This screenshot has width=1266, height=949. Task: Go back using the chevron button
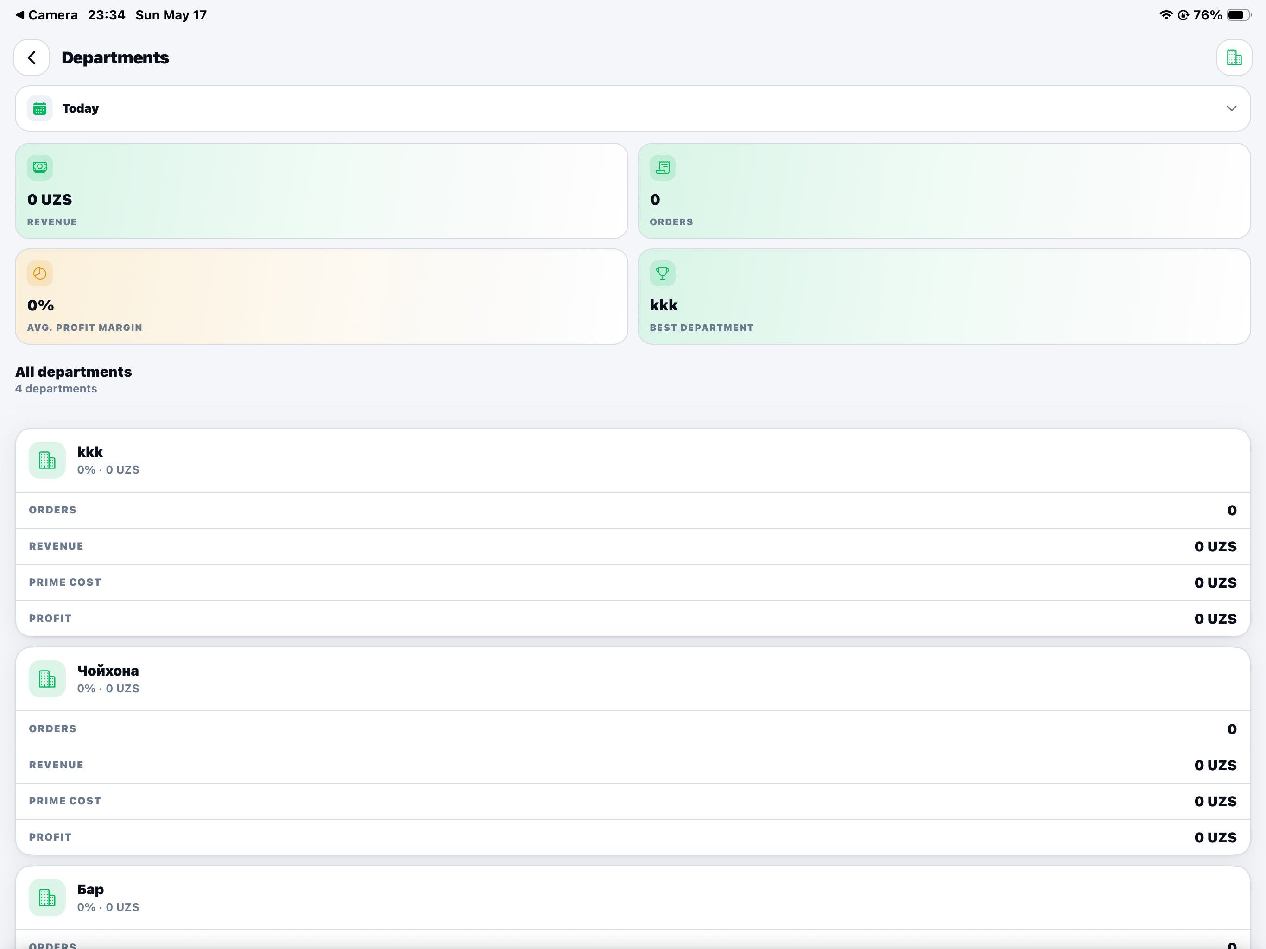pyautogui.click(x=32, y=58)
